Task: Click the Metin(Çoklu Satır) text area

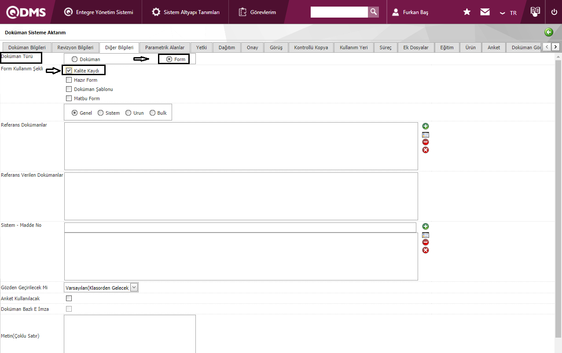Action: tap(130, 334)
